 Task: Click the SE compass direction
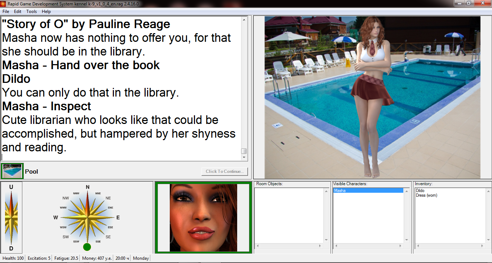click(108, 237)
